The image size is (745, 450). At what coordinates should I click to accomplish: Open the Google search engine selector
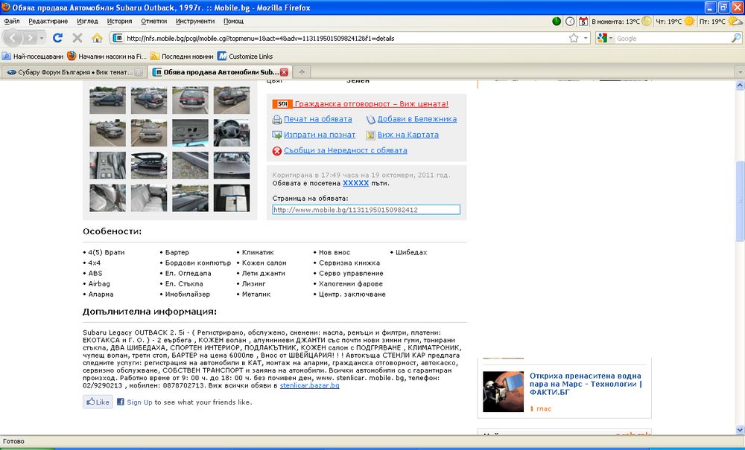pos(605,38)
